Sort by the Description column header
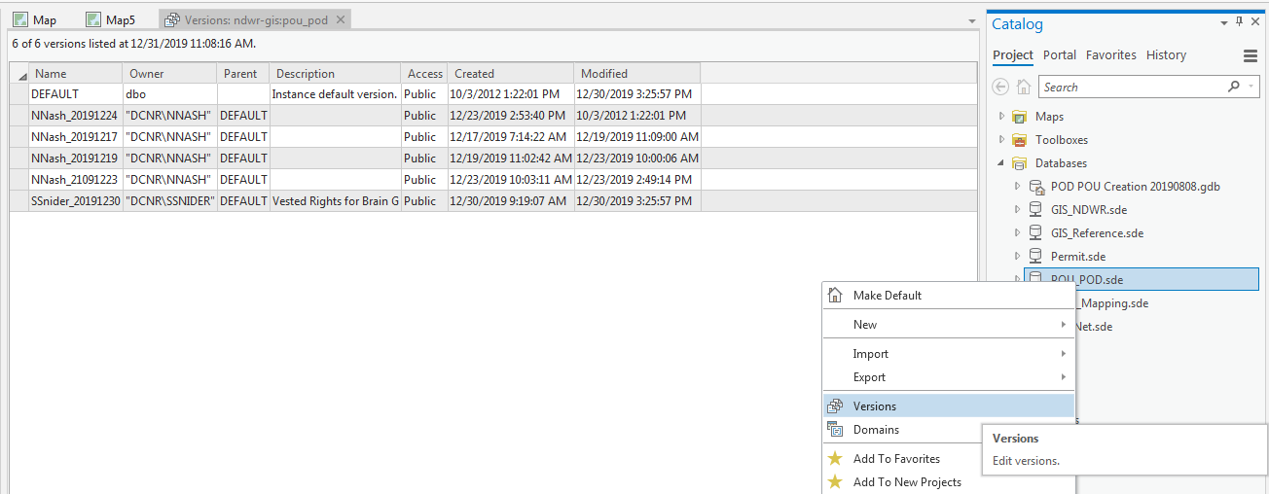 [x=335, y=74]
